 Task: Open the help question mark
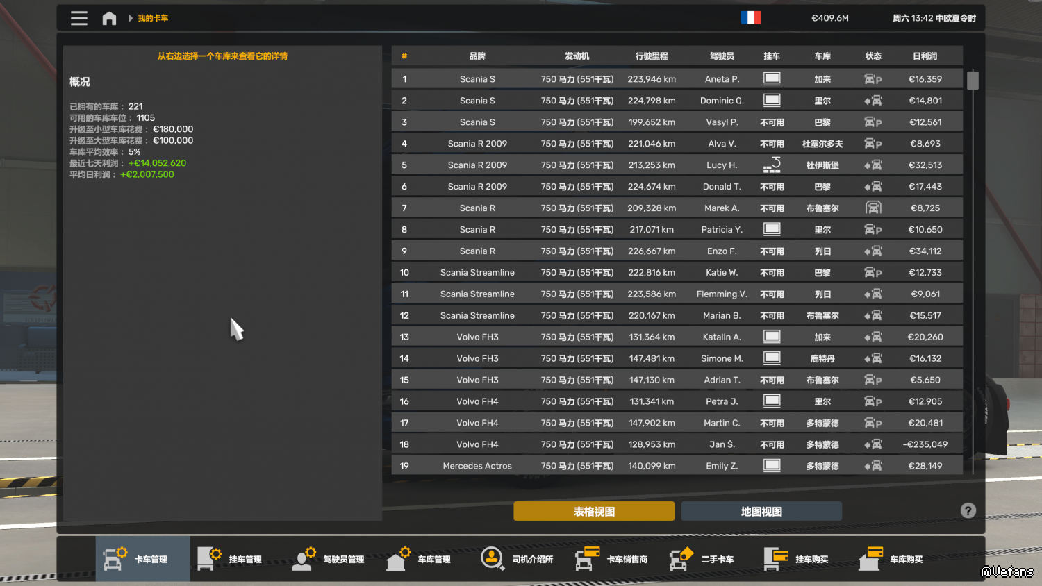point(968,511)
